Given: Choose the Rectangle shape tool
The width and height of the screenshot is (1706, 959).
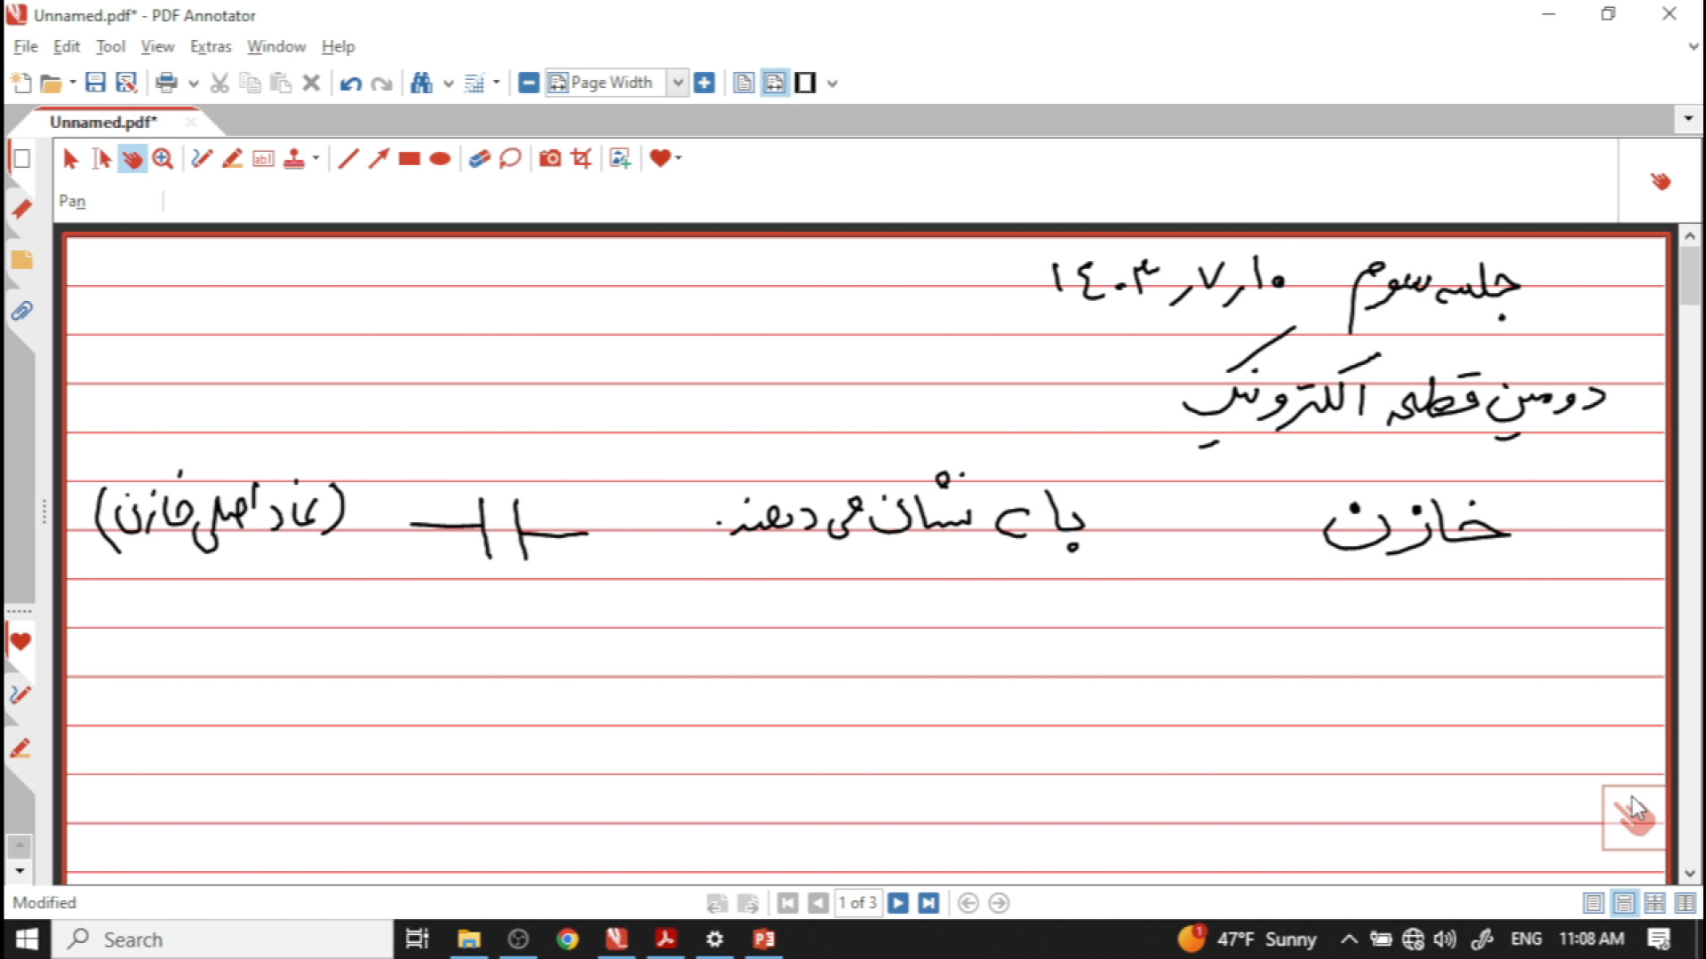Looking at the screenshot, I should tap(409, 159).
